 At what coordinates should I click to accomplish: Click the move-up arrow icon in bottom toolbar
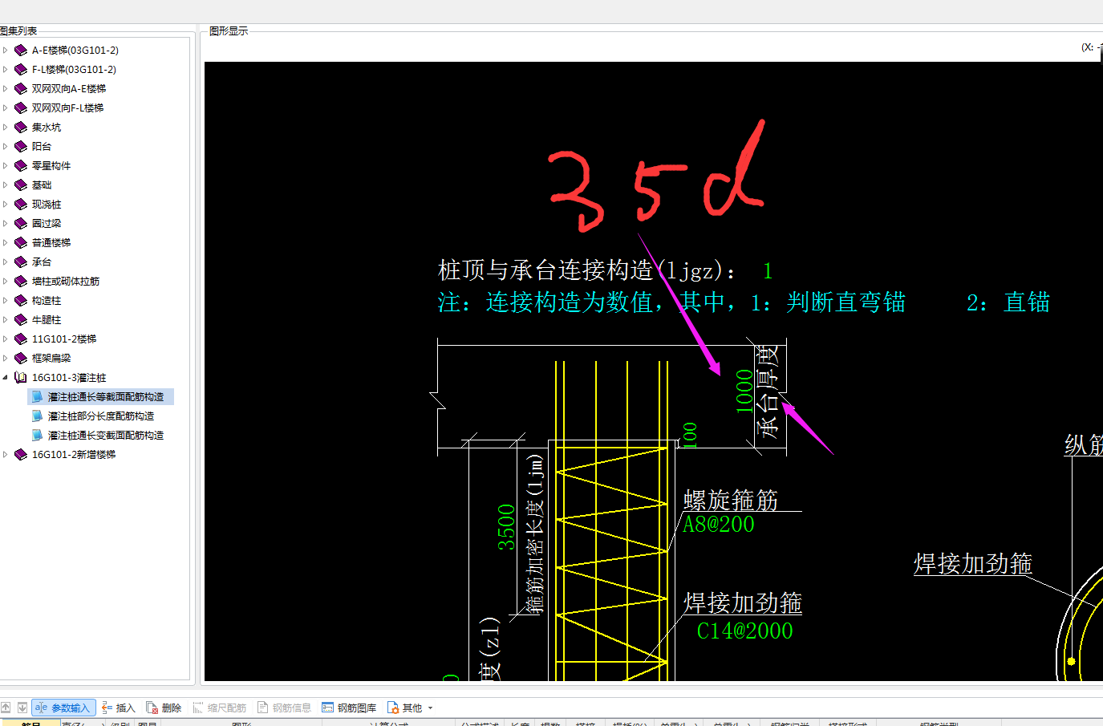pos(6,708)
